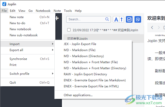165x107 pixels.
Task: Create new note with note icon
Action: point(138,19)
